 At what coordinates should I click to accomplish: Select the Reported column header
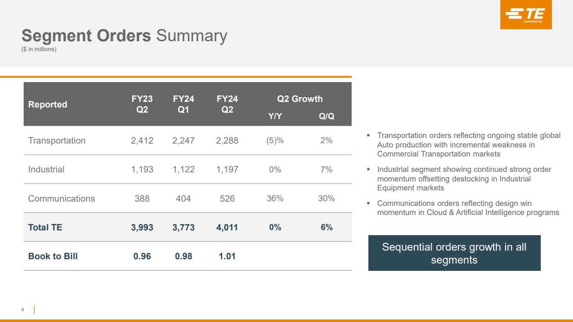48,104
